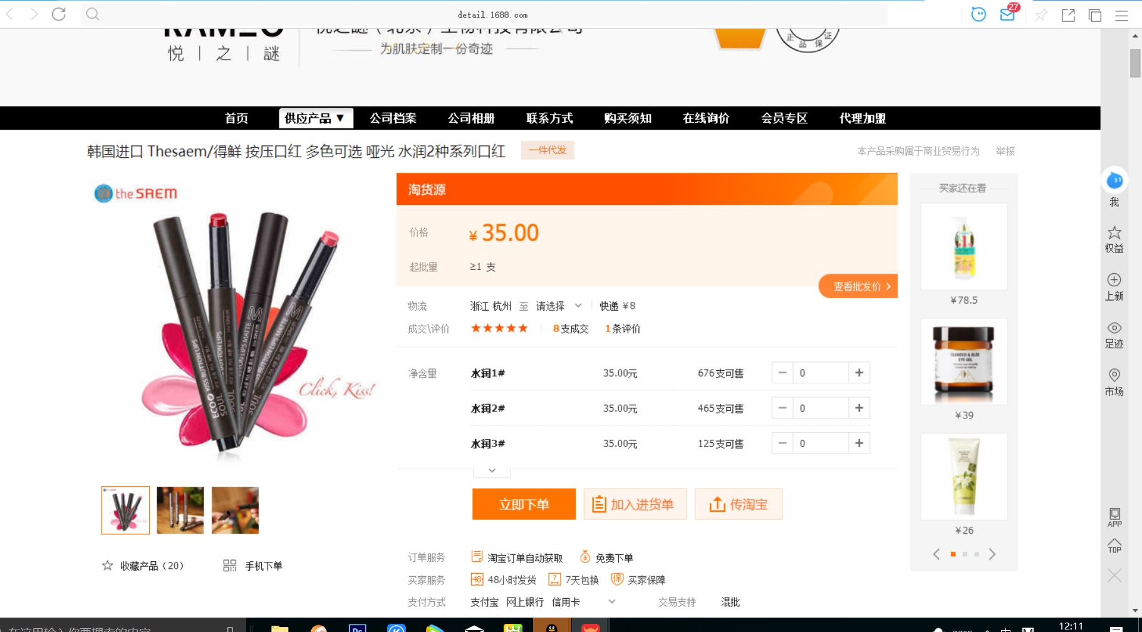Pin the page with the pushpin icon
The width and height of the screenshot is (1142, 632).
pyautogui.click(x=1041, y=15)
